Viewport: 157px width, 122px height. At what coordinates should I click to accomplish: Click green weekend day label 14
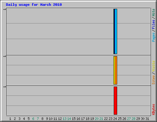pos(69,119)
